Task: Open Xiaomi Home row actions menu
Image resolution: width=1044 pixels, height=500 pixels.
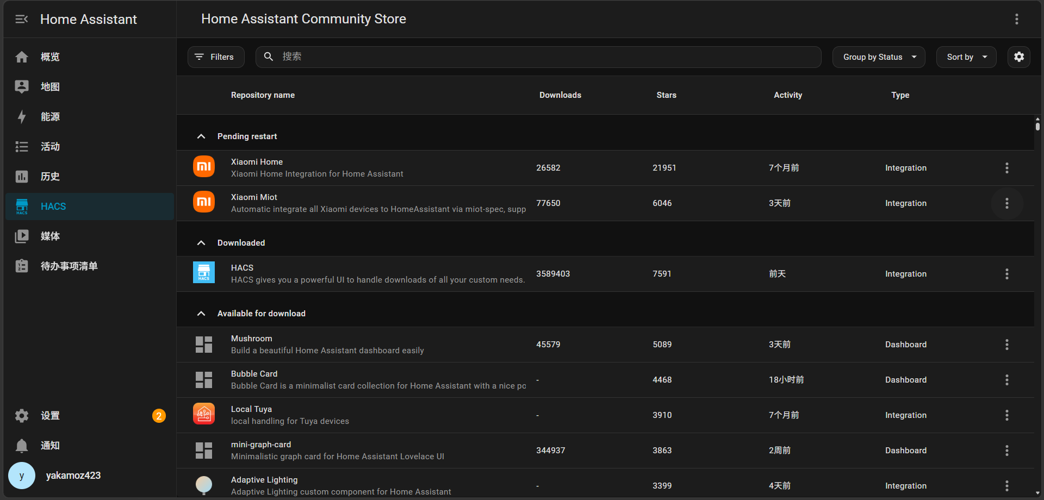Action: [1007, 168]
